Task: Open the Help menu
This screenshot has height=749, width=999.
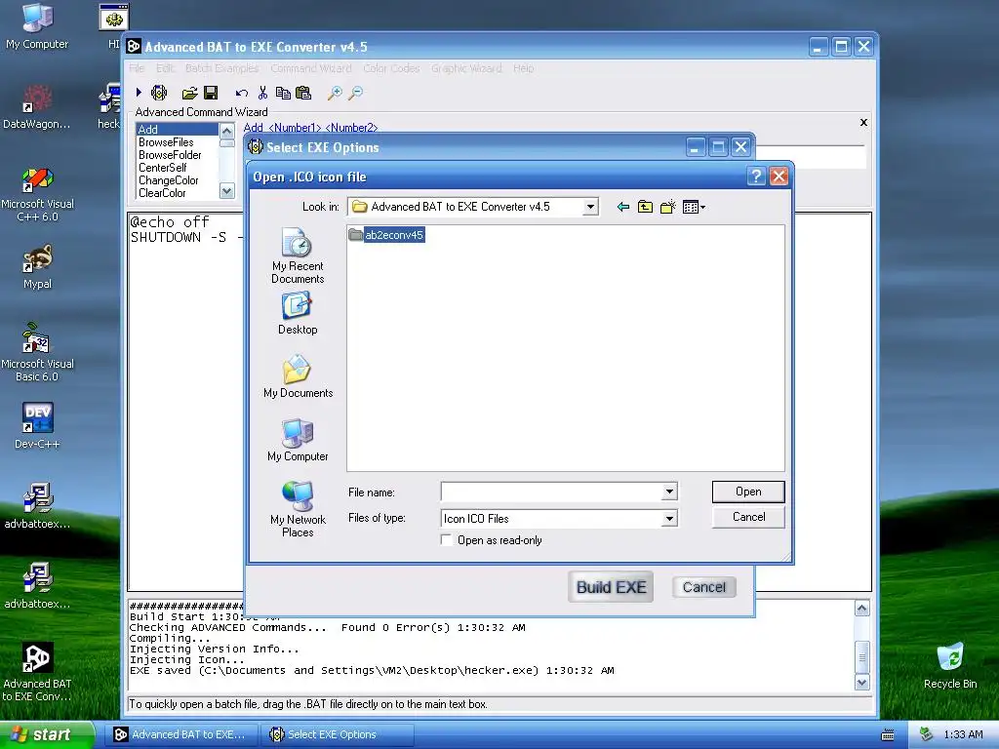Action: pos(523,68)
